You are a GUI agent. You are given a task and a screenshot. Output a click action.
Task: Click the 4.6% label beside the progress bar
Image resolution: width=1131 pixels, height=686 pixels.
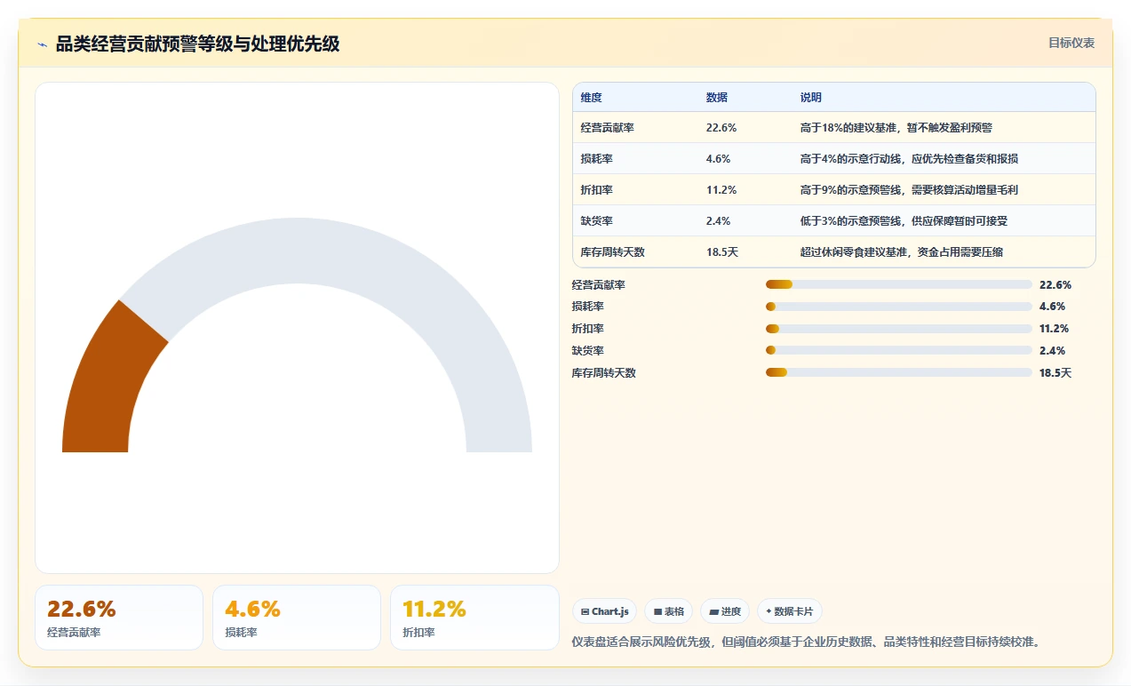(x=1052, y=307)
